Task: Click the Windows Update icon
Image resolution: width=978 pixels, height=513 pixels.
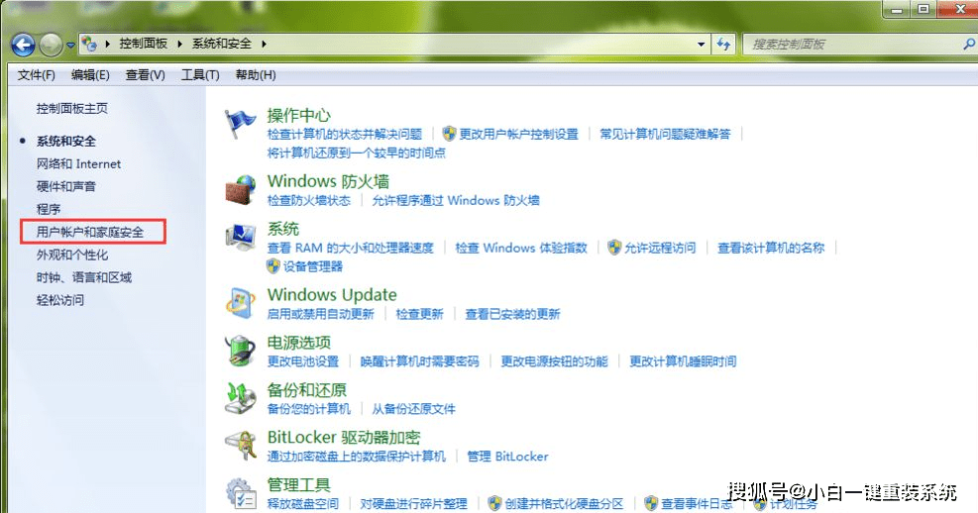Action: [241, 304]
